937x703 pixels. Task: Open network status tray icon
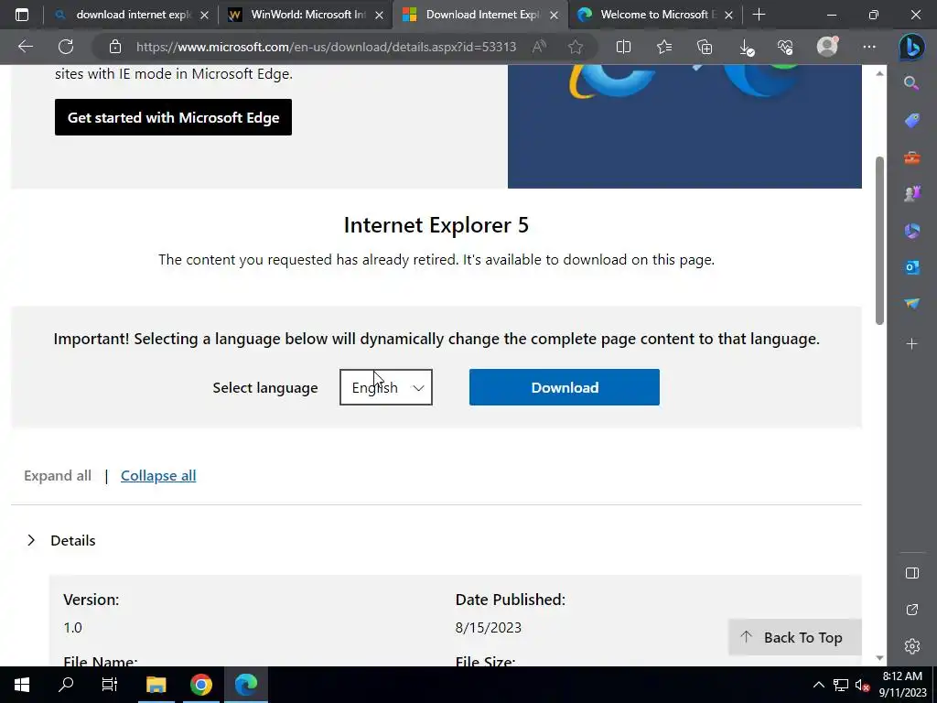841,685
